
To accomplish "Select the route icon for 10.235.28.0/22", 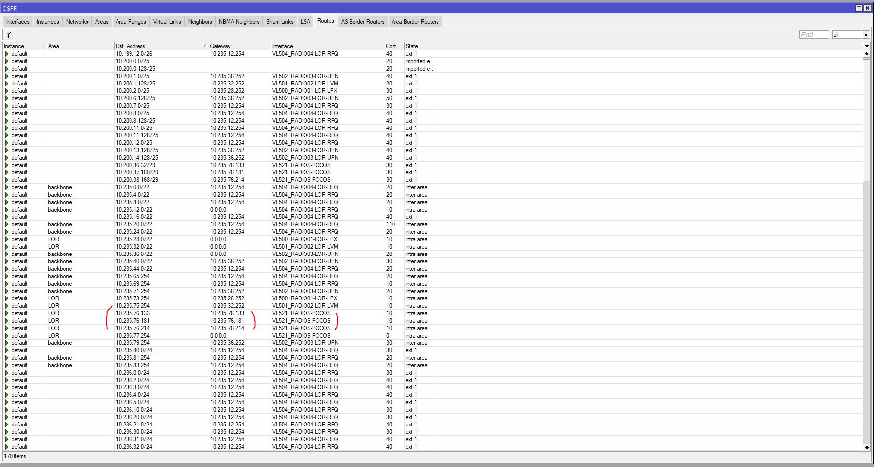I will [7, 239].
